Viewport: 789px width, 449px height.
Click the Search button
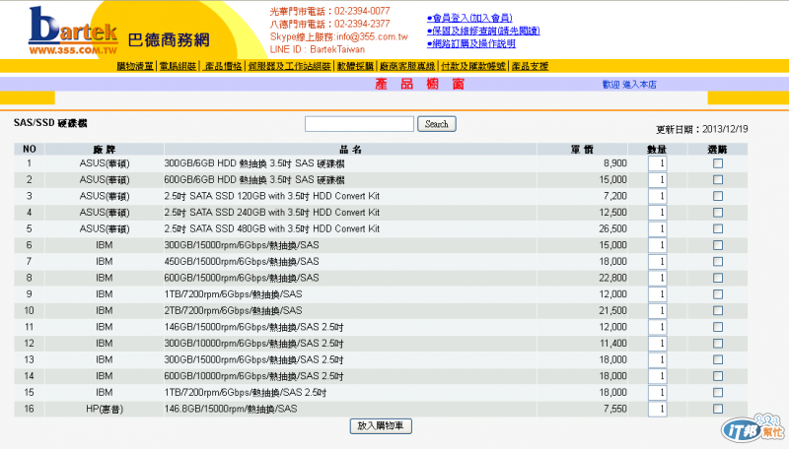click(437, 124)
